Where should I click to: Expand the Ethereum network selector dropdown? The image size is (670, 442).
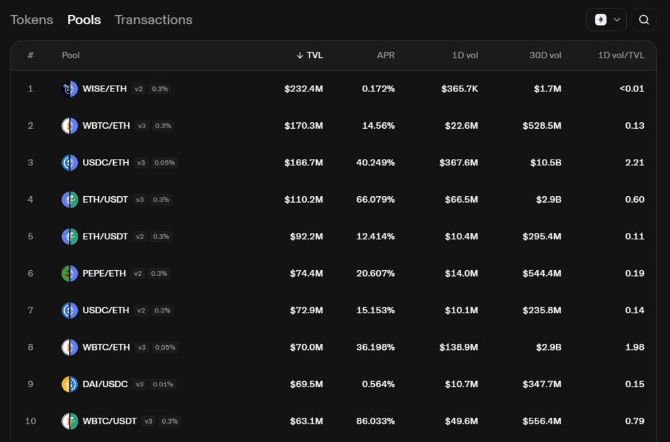point(607,20)
